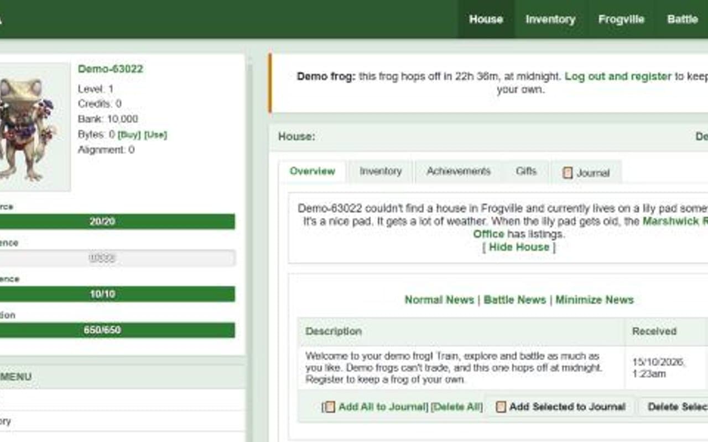The image size is (708, 442).
Task: Switch to the Overview tab
Action: pos(313,171)
